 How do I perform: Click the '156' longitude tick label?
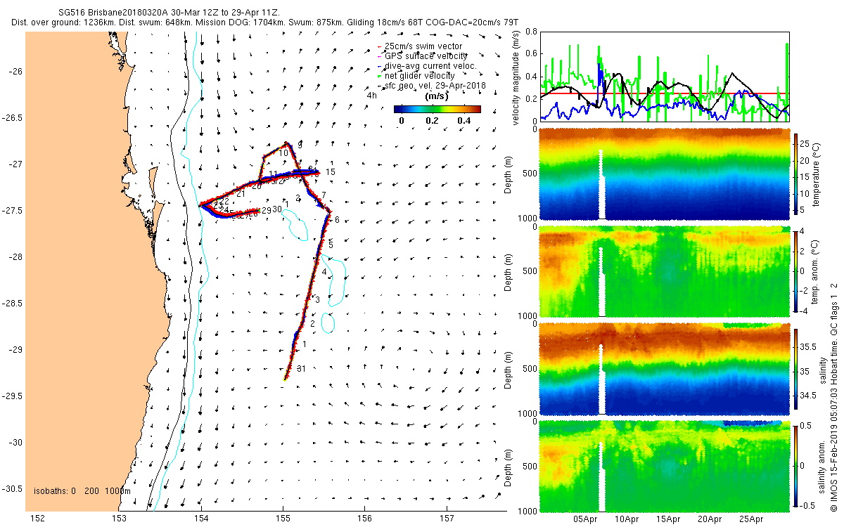click(364, 519)
